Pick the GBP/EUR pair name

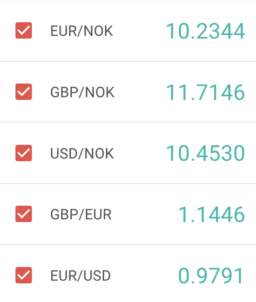[81, 214]
